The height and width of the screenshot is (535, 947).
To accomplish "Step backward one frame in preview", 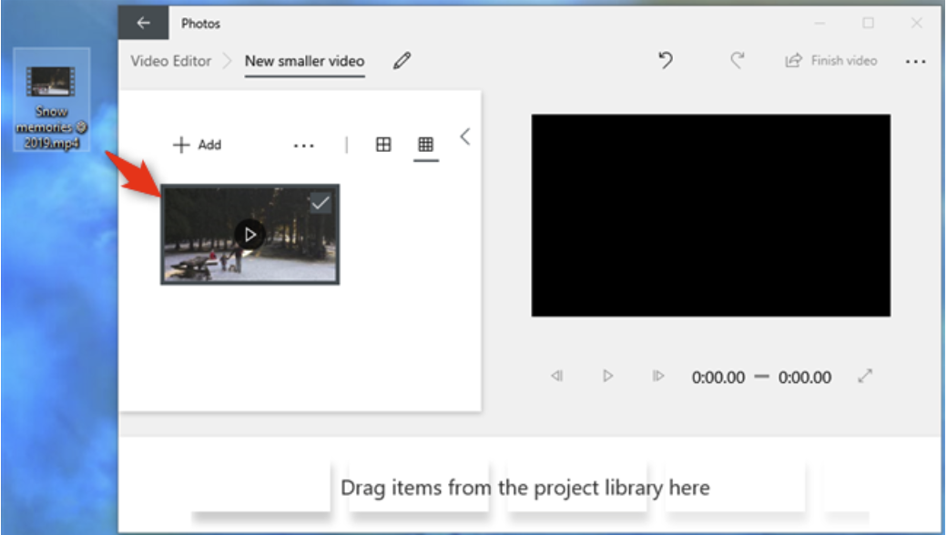I will [558, 376].
